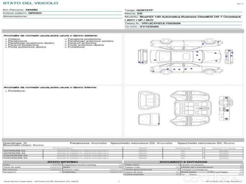
Task: Select the 'Modello: BlueHDi 130 Automatica' line
Action: pyautogui.click(x=183, y=17)
